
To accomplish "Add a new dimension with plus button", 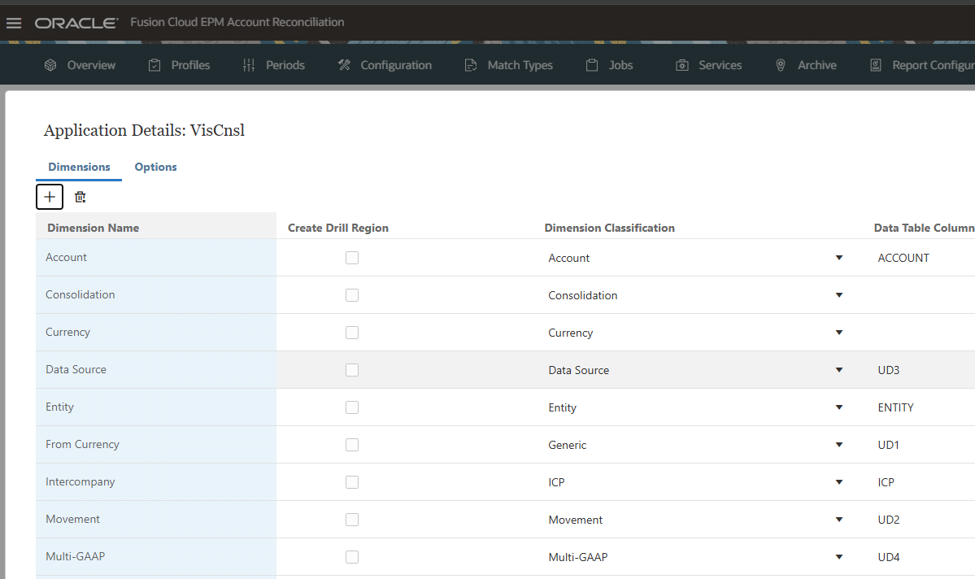I will (x=50, y=197).
